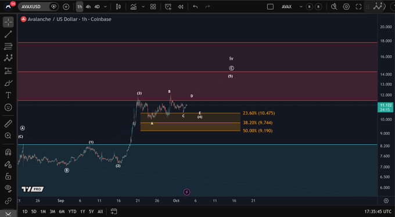Select the crosshair cursor tool
This screenshot has width=395, height=217.
click(8, 22)
